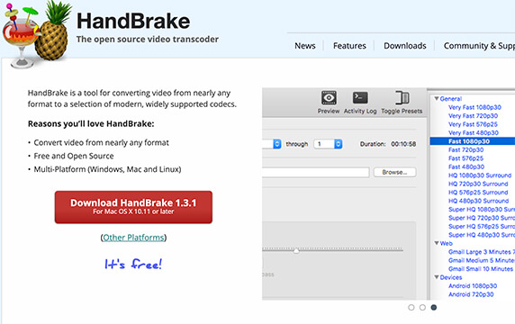
Task: Click the Preview eye icon
Action: pyautogui.click(x=329, y=98)
